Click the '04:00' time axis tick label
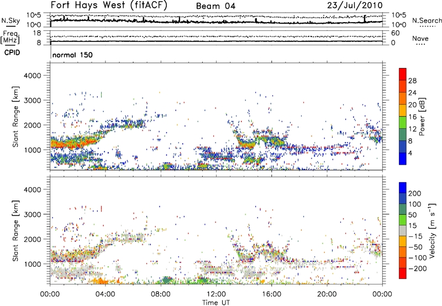Screen dimensions: 442x306 (105, 294)
